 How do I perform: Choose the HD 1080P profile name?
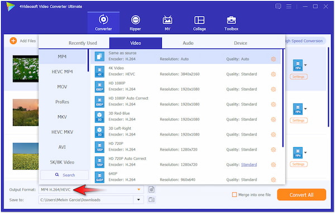[x=117, y=83]
